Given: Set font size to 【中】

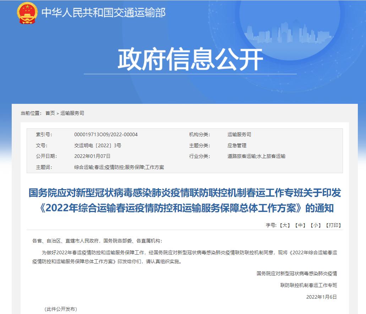Looking at the screenshot, I should pos(300,225).
